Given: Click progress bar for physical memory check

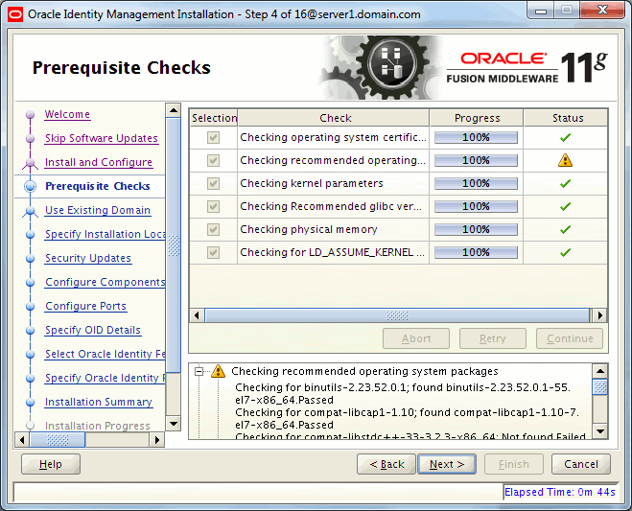Looking at the screenshot, I should [x=476, y=229].
